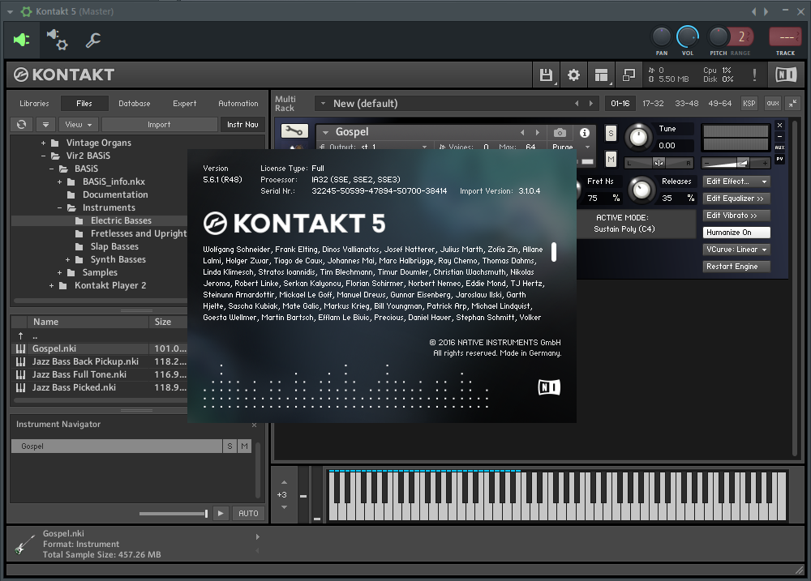Toggle S button in Instrument Navigator
Image resolution: width=811 pixels, height=581 pixels.
tap(230, 446)
